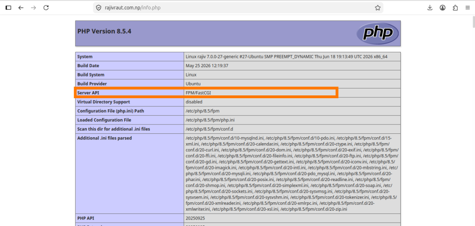Select the 'Loaded Configuration File' label
Viewport: 475px width, 226px height.
coord(104,120)
